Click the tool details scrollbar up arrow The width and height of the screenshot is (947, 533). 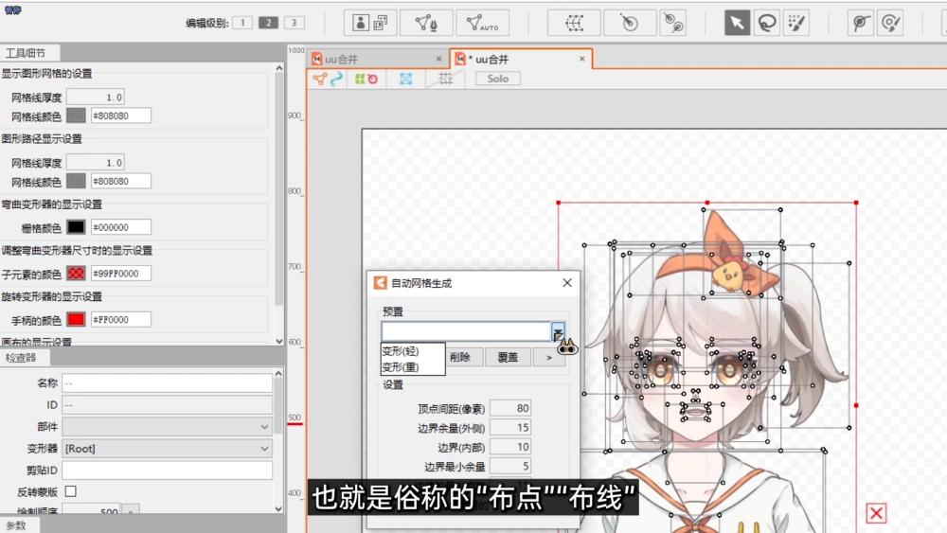pyautogui.click(x=279, y=68)
